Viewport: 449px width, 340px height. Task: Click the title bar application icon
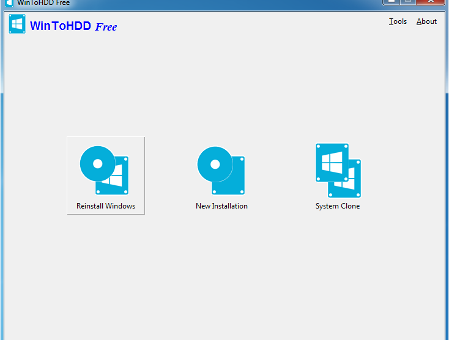[9, 2]
